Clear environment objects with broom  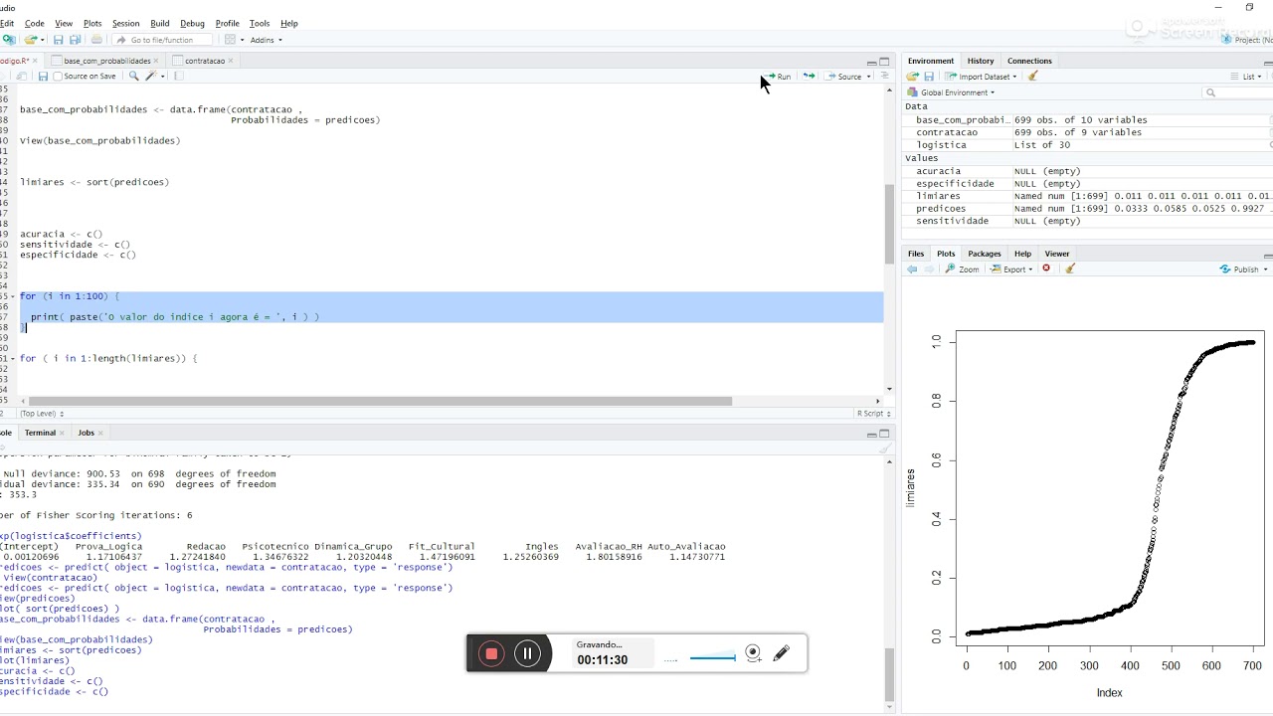(1033, 77)
